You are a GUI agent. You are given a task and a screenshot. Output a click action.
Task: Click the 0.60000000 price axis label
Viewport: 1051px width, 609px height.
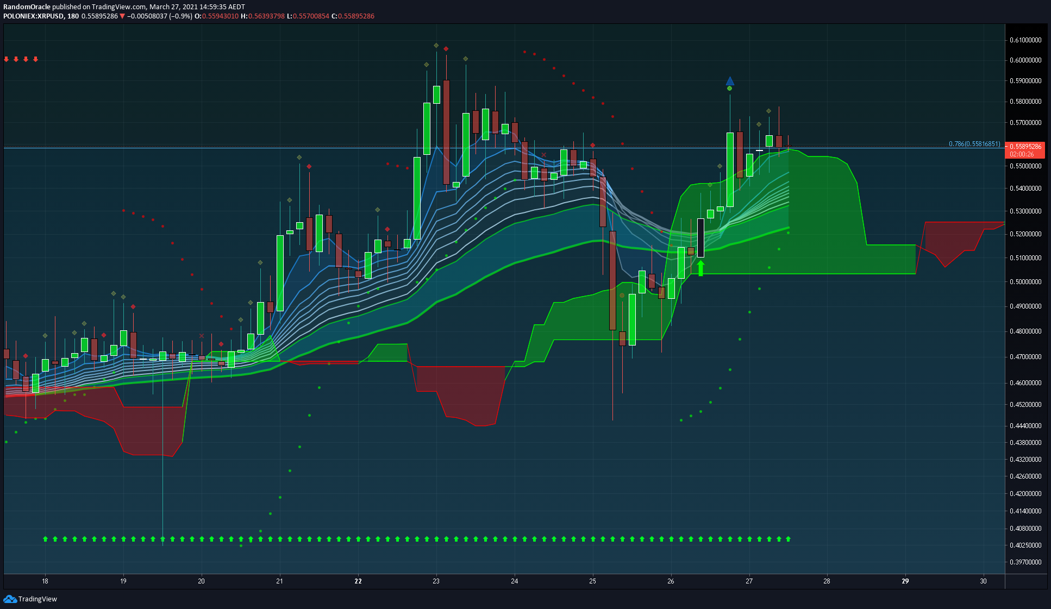click(x=1025, y=60)
